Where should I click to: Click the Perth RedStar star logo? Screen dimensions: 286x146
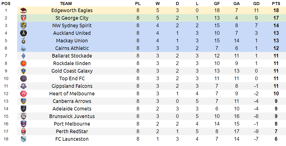pos(24,131)
